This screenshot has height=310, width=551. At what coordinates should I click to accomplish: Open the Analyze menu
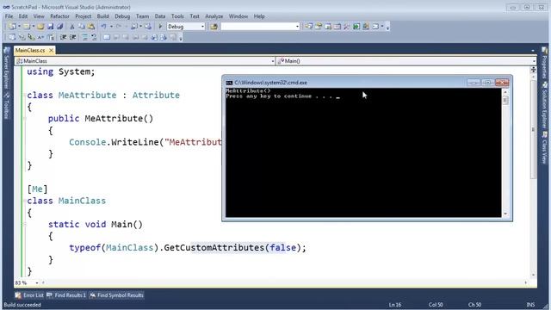coord(214,16)
